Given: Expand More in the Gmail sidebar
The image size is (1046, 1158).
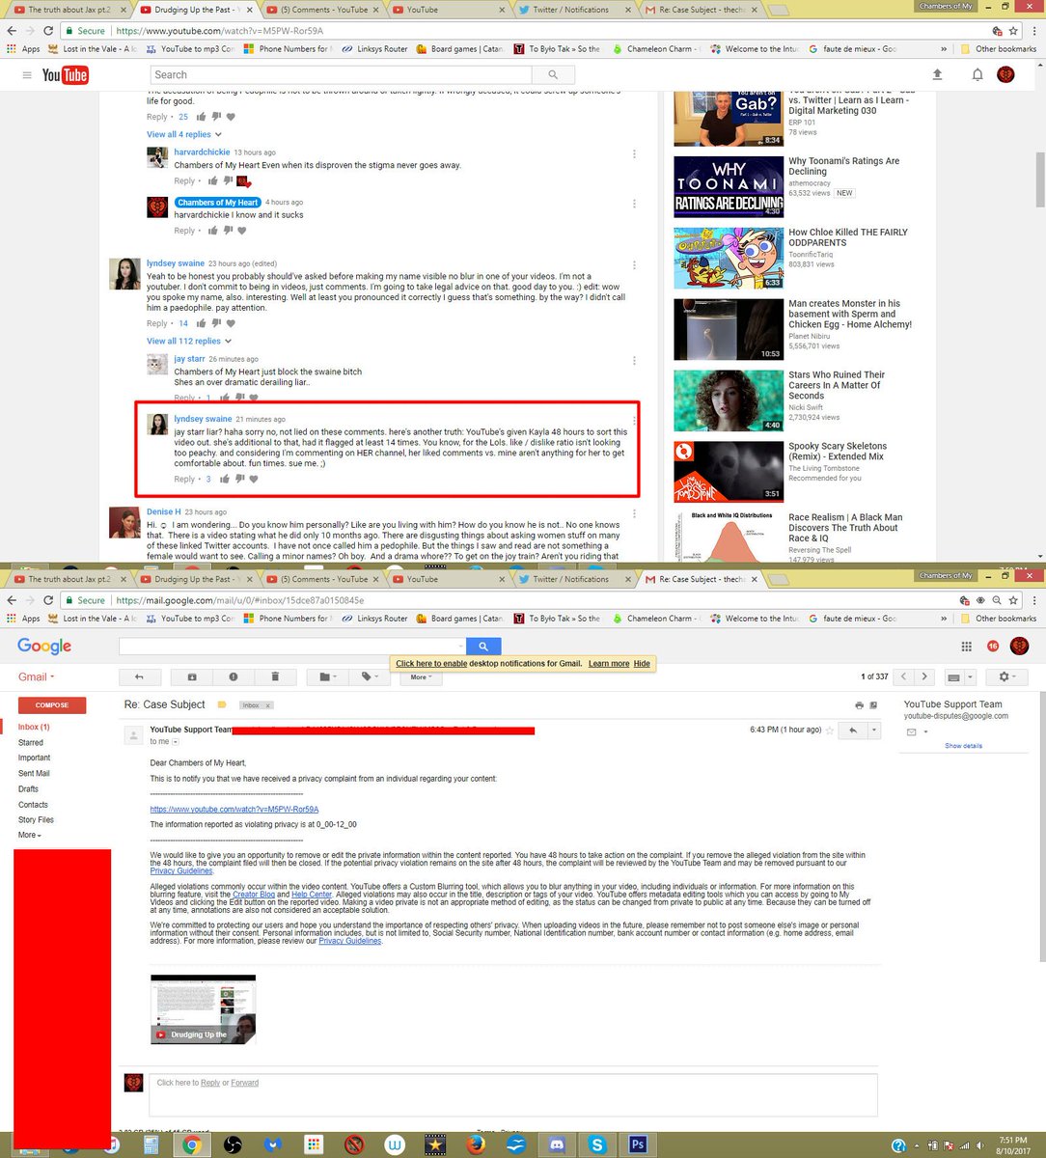Looking at the screenshot, I should (x=30, y=835).
